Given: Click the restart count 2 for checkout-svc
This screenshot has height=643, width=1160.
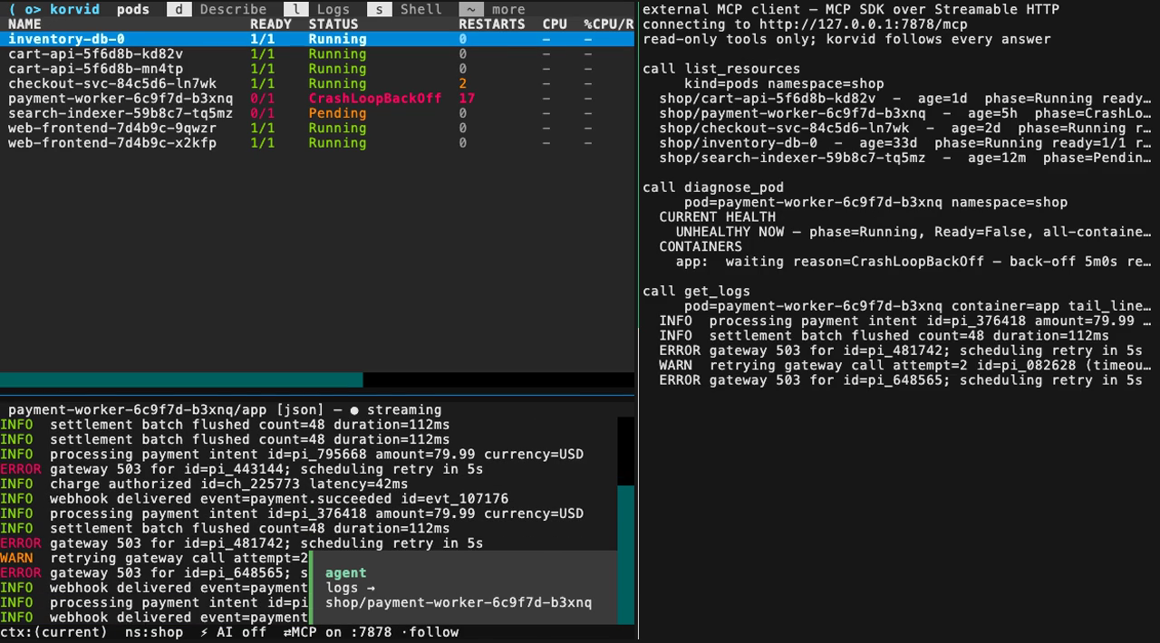Looking at the screenshot, I should coord(463,83).
